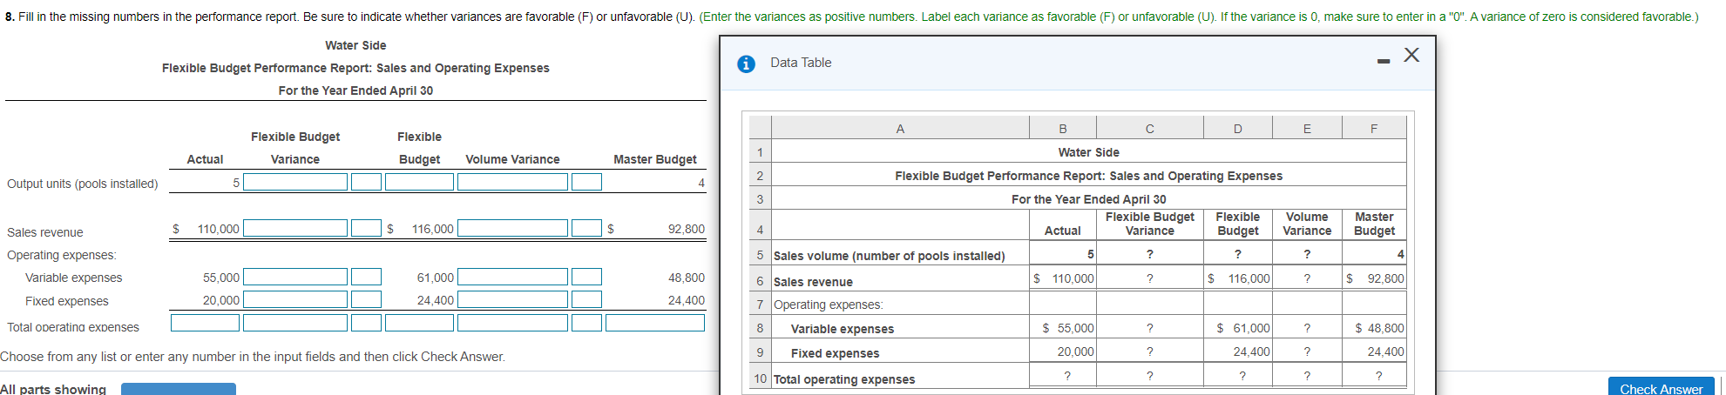Click the Data Table info icon
This screenshot has width=1726, height=395.
pyautogui.click(x=746, y=64)
